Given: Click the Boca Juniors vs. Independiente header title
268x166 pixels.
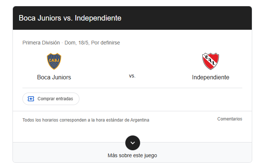Looking at the screenshot, I should (x=70, y=18).
